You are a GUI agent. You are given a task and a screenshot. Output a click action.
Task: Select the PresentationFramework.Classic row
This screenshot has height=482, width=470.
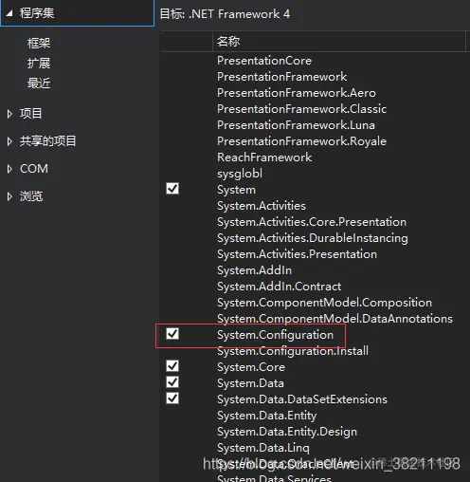coord(302,109)
